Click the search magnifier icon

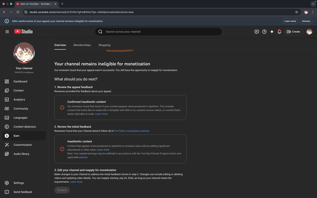pyautogui.click(x=100, y=32)
